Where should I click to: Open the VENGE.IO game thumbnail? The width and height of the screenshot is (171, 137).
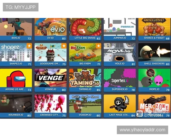[50, 78]
